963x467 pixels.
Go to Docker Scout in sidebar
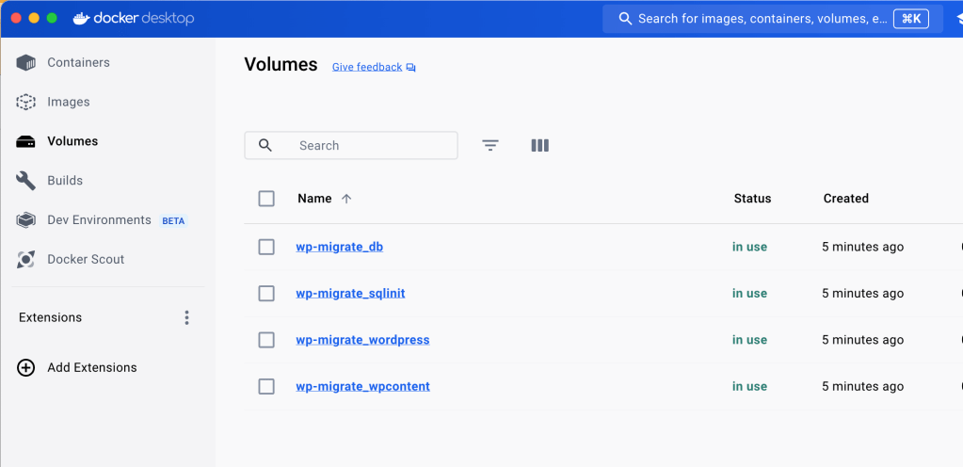point(86,260)
